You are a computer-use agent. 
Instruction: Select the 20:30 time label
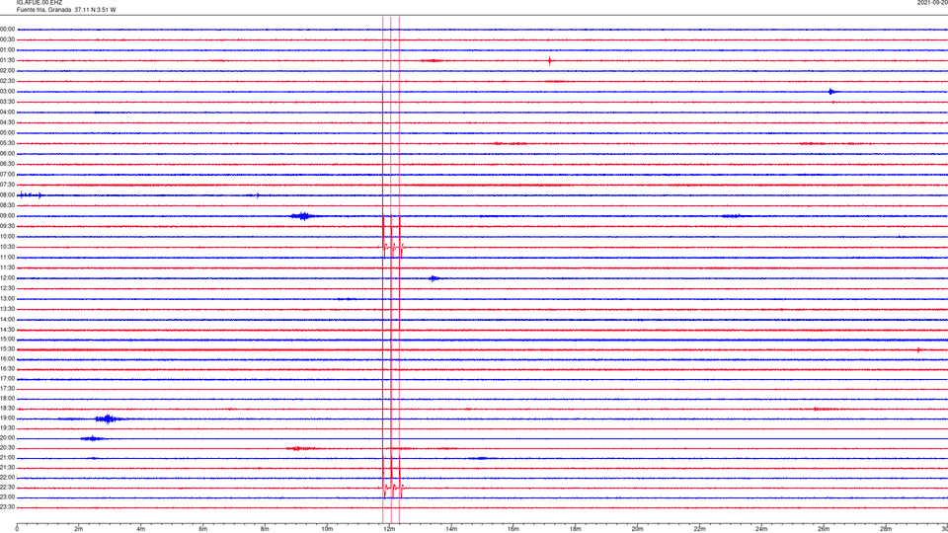(7, 448)
